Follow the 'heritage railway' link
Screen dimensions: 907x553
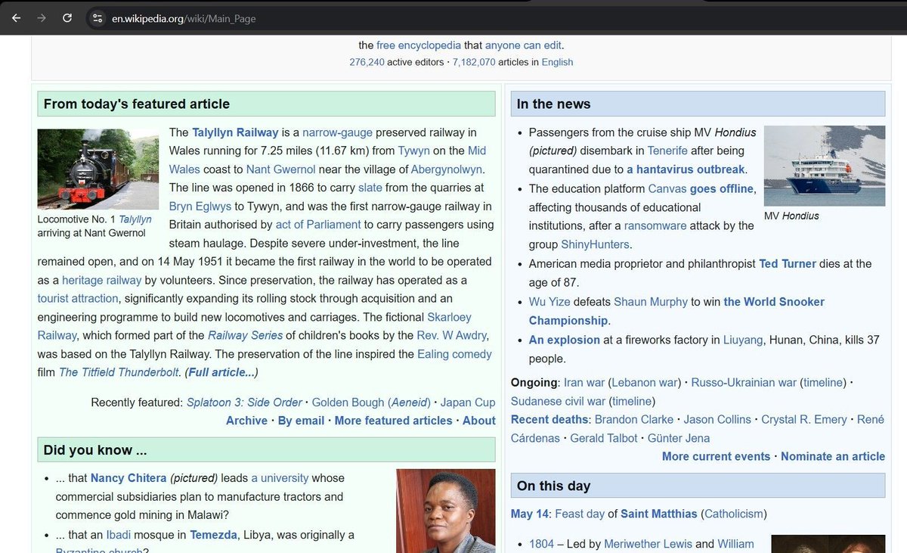point(102,280)
